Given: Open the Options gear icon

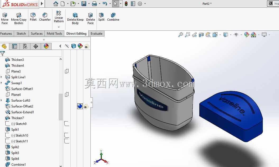Looking at the screenshot, I should pyautogui.click(x=140, y=3).
